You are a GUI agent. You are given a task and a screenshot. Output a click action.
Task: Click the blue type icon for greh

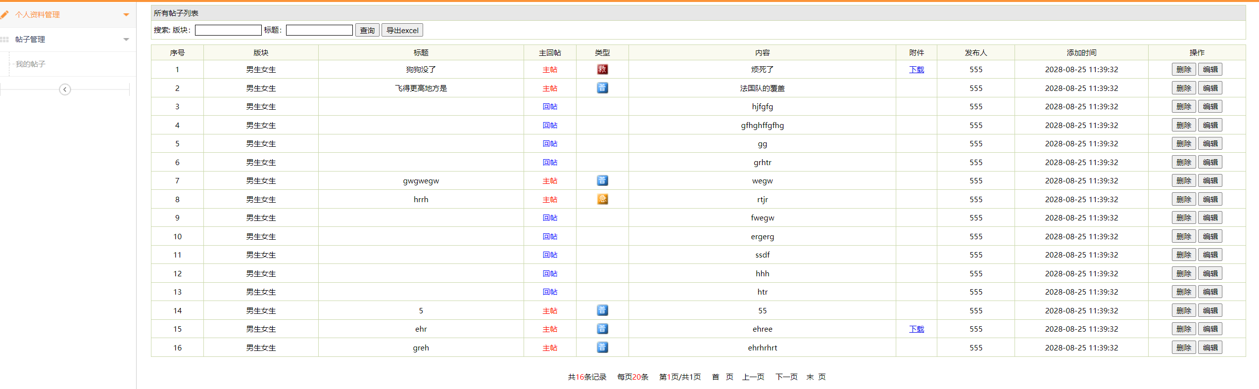coord(602,347)
